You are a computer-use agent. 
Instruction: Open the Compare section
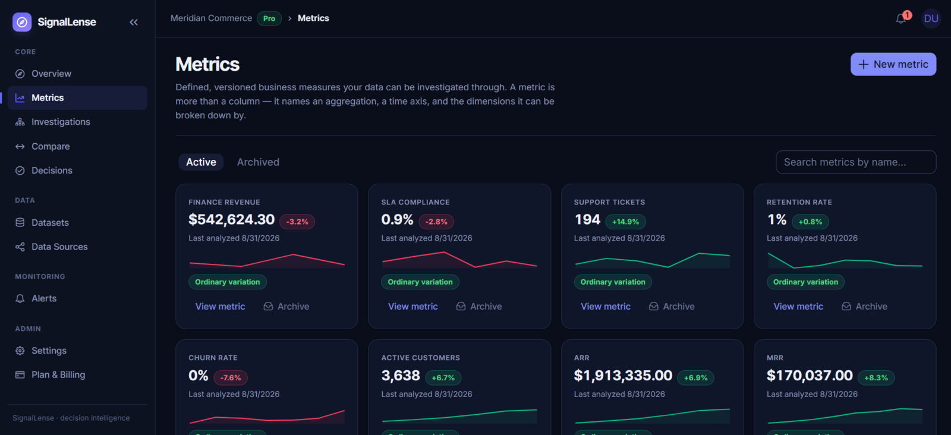coord(77,146)
